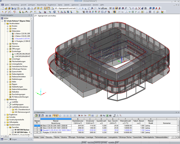The height and width of the screenshot is (144, 180).
Task: Click the view in Z direction icon
Action: click(x=99, y=12)
